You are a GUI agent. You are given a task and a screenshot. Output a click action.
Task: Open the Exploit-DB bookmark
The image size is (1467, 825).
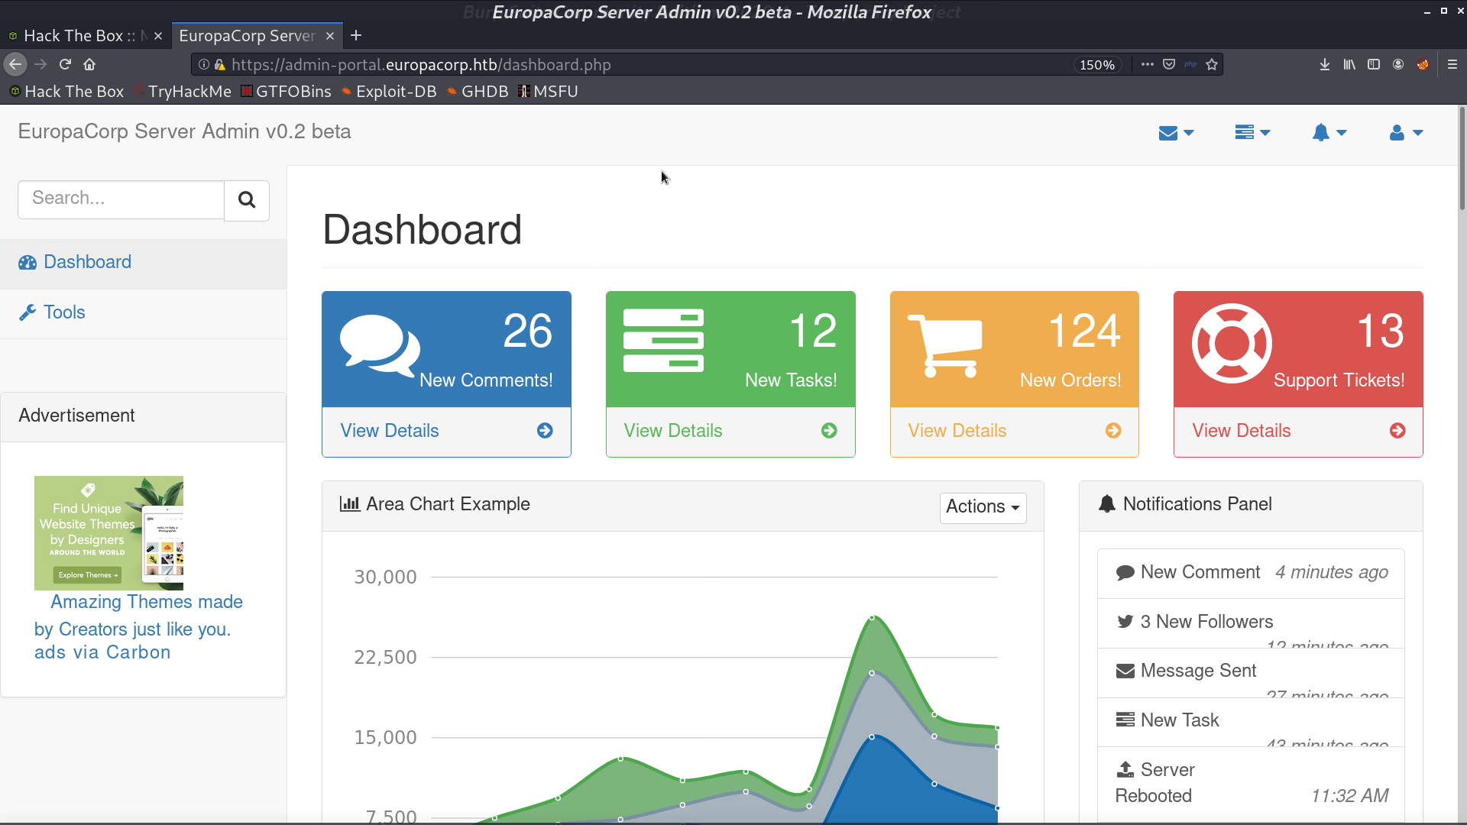(x=389, y=92)
